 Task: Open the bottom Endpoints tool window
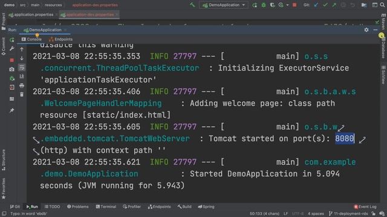pyautogui.click(x=159, y=207)
